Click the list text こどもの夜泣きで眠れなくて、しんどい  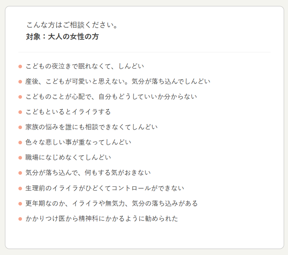(x=85, y=66)
